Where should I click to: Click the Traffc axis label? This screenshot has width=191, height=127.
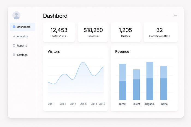pyautogui.click(x=164, y=104)
